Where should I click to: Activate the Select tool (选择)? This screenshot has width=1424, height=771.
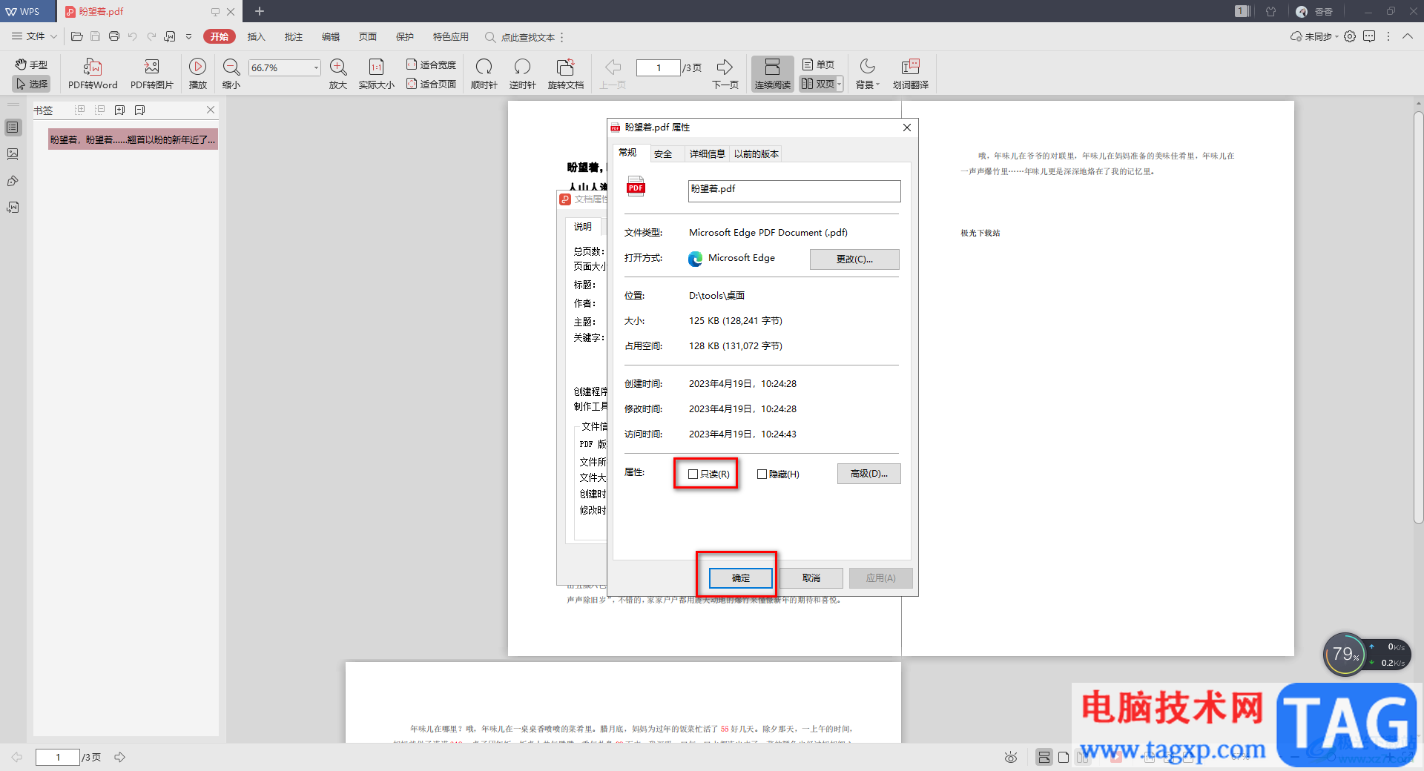click(x=31, y=84)
